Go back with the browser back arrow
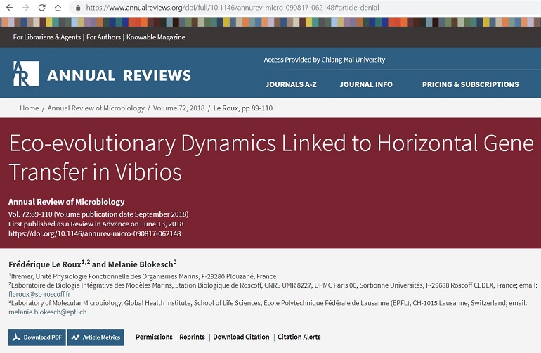This screenshot has width=541, height=353. [9, 7]
